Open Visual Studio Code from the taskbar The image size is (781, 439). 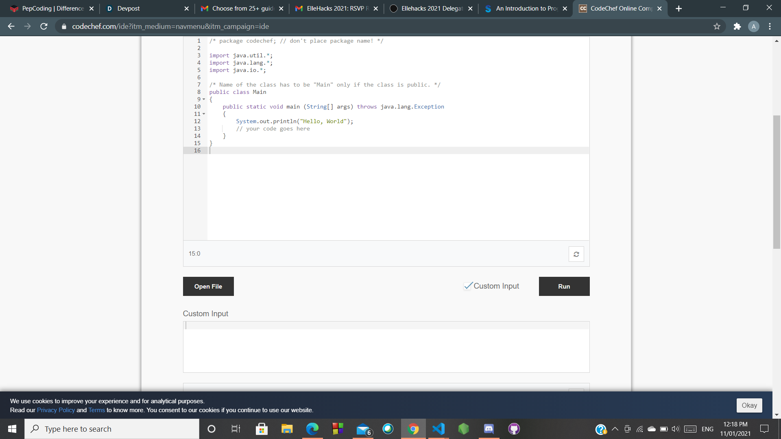pyautogui.click(x=438, y=429)
